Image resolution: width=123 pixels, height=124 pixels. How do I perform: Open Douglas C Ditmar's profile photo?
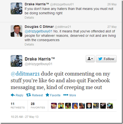pos(17,31)
